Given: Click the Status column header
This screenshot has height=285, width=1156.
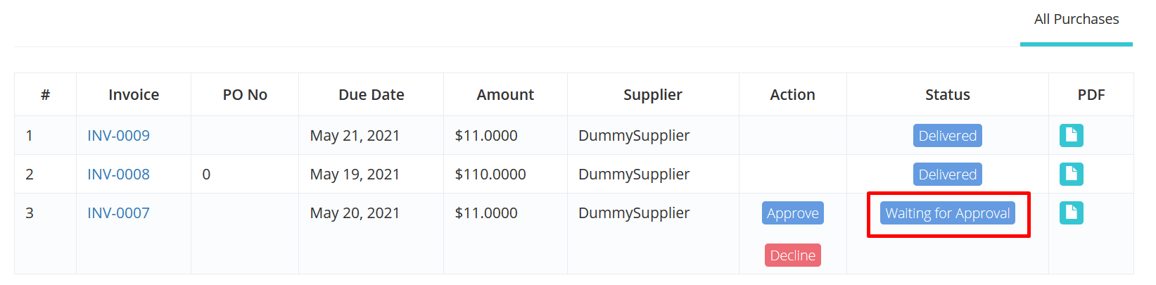Looking at the screenshot, I should tap(947, 94).
